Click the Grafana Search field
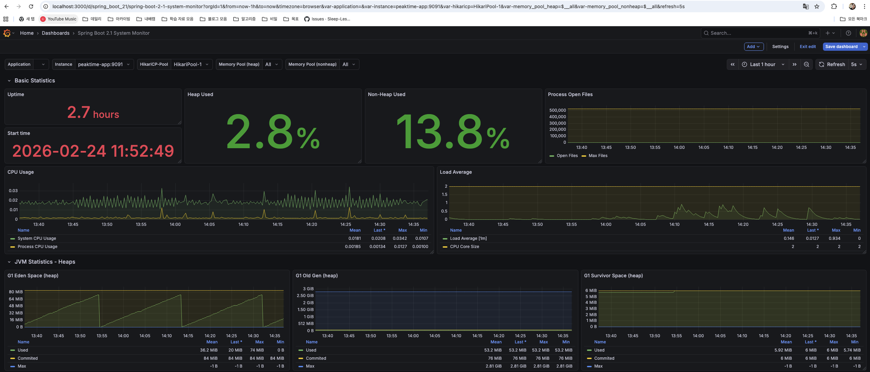 (760, 33)
